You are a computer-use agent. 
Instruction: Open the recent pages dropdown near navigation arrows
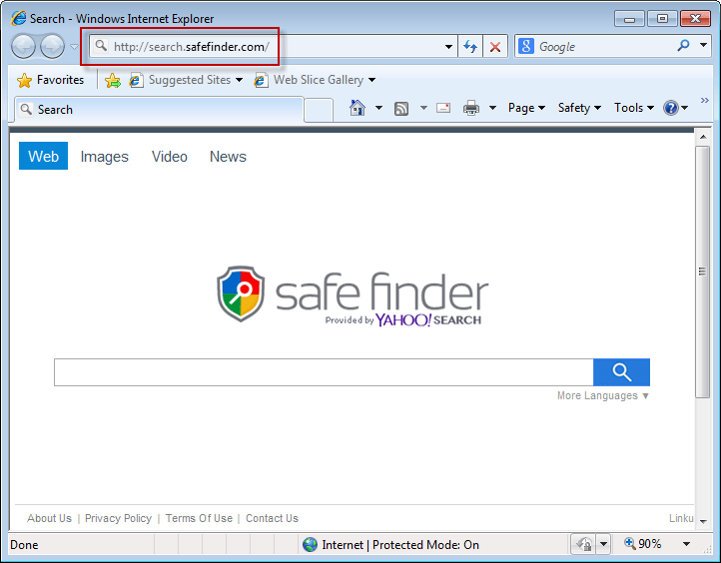(74, 47)
